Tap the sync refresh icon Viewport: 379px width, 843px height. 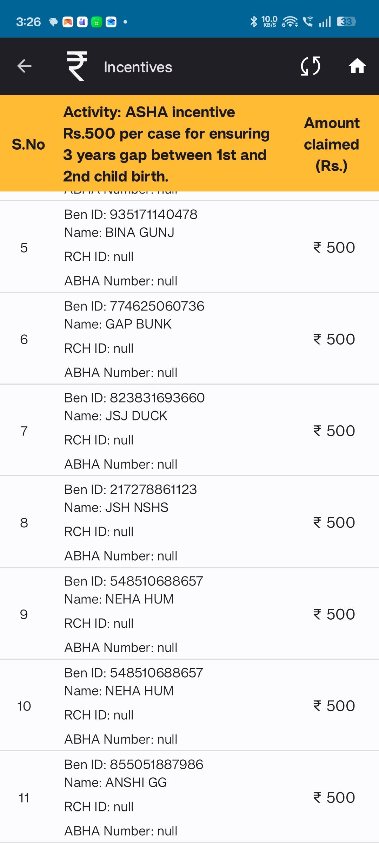click(311, 66)
